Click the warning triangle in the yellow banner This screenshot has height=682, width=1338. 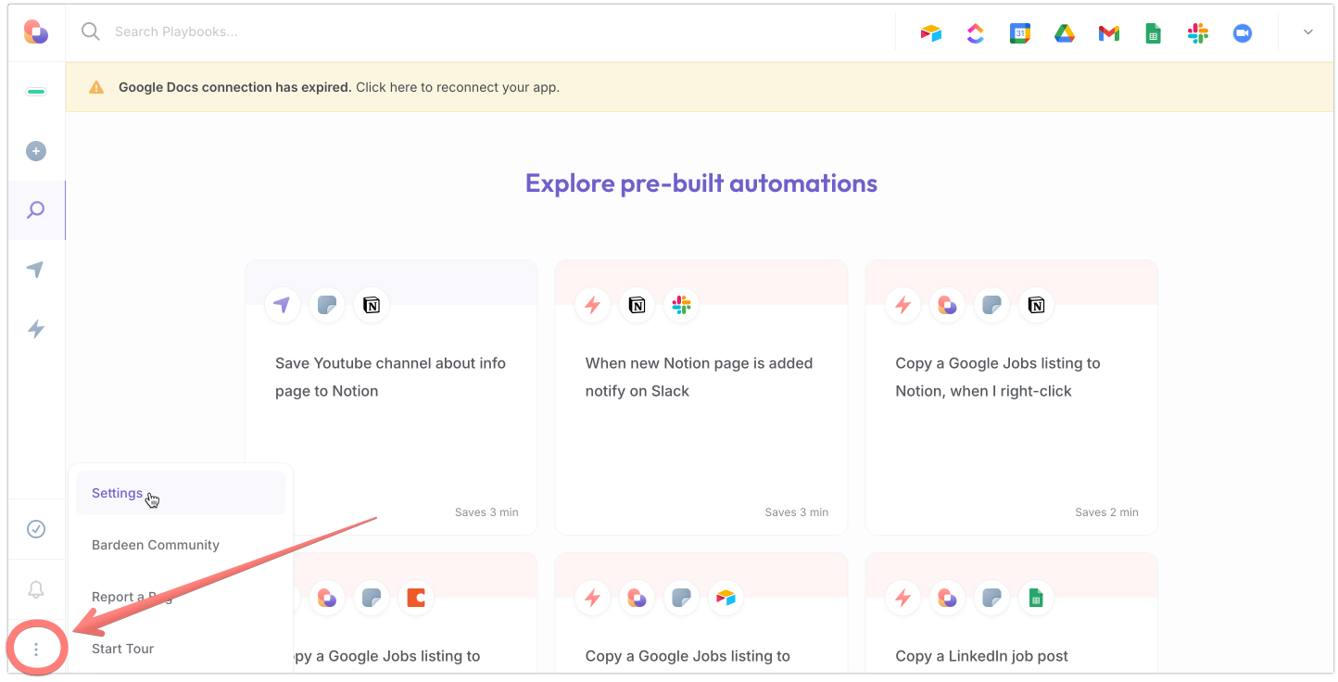point(96,87)
